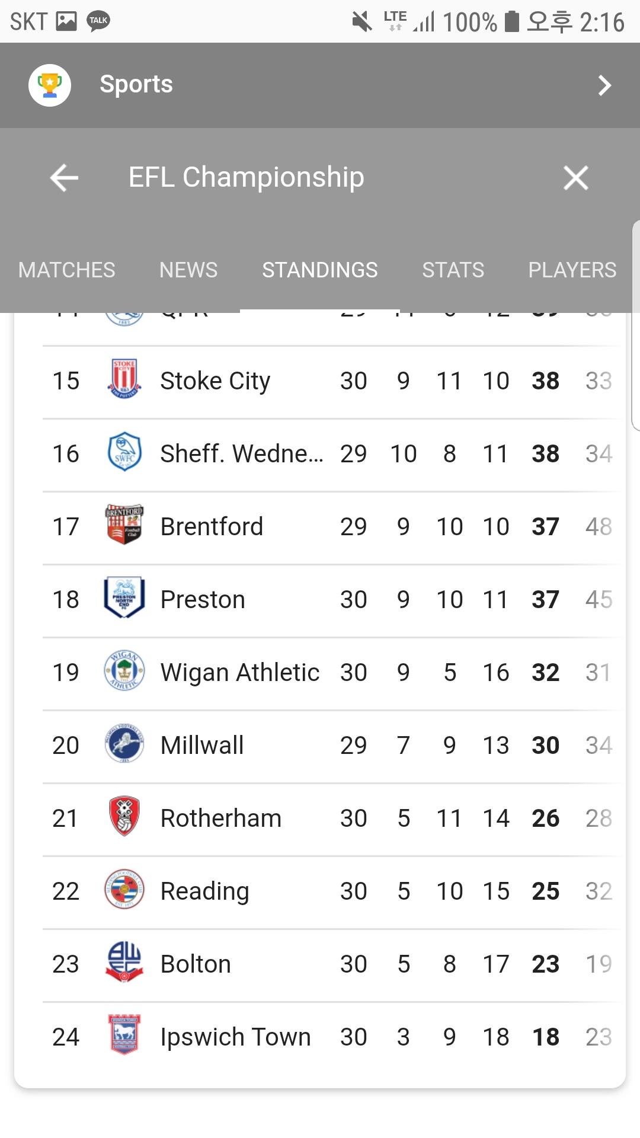Tap the Bolton club logo
The height and width of the screenshot is (1138, 640).
tap(124, 963)
